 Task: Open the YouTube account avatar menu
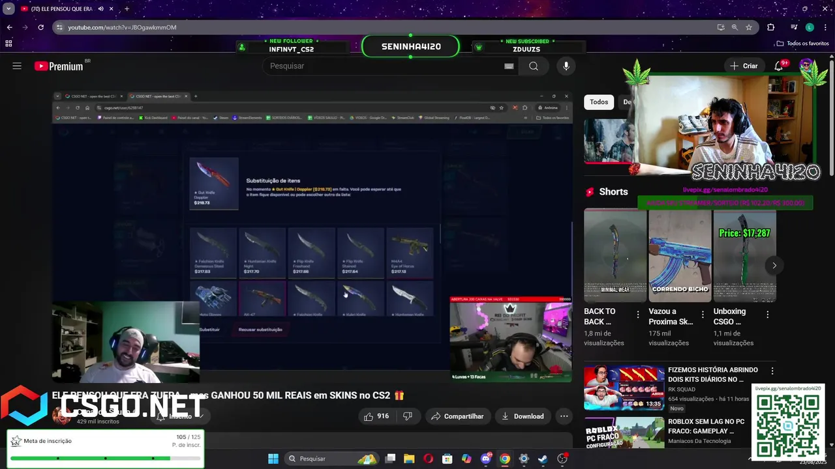pos(806,66)
